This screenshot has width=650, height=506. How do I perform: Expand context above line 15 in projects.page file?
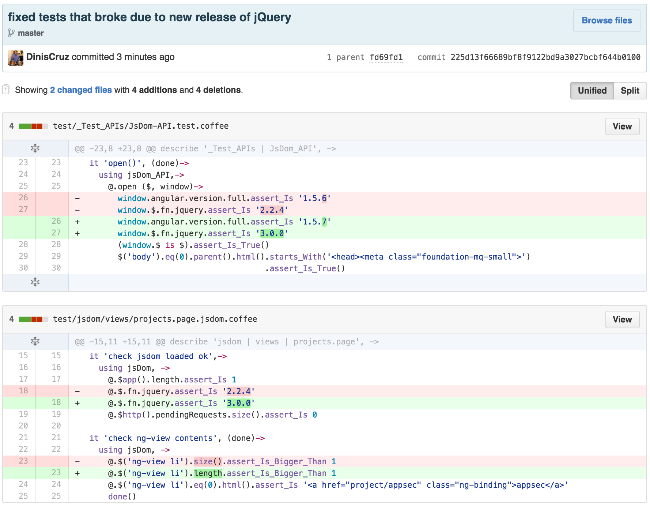pos(35,341)
